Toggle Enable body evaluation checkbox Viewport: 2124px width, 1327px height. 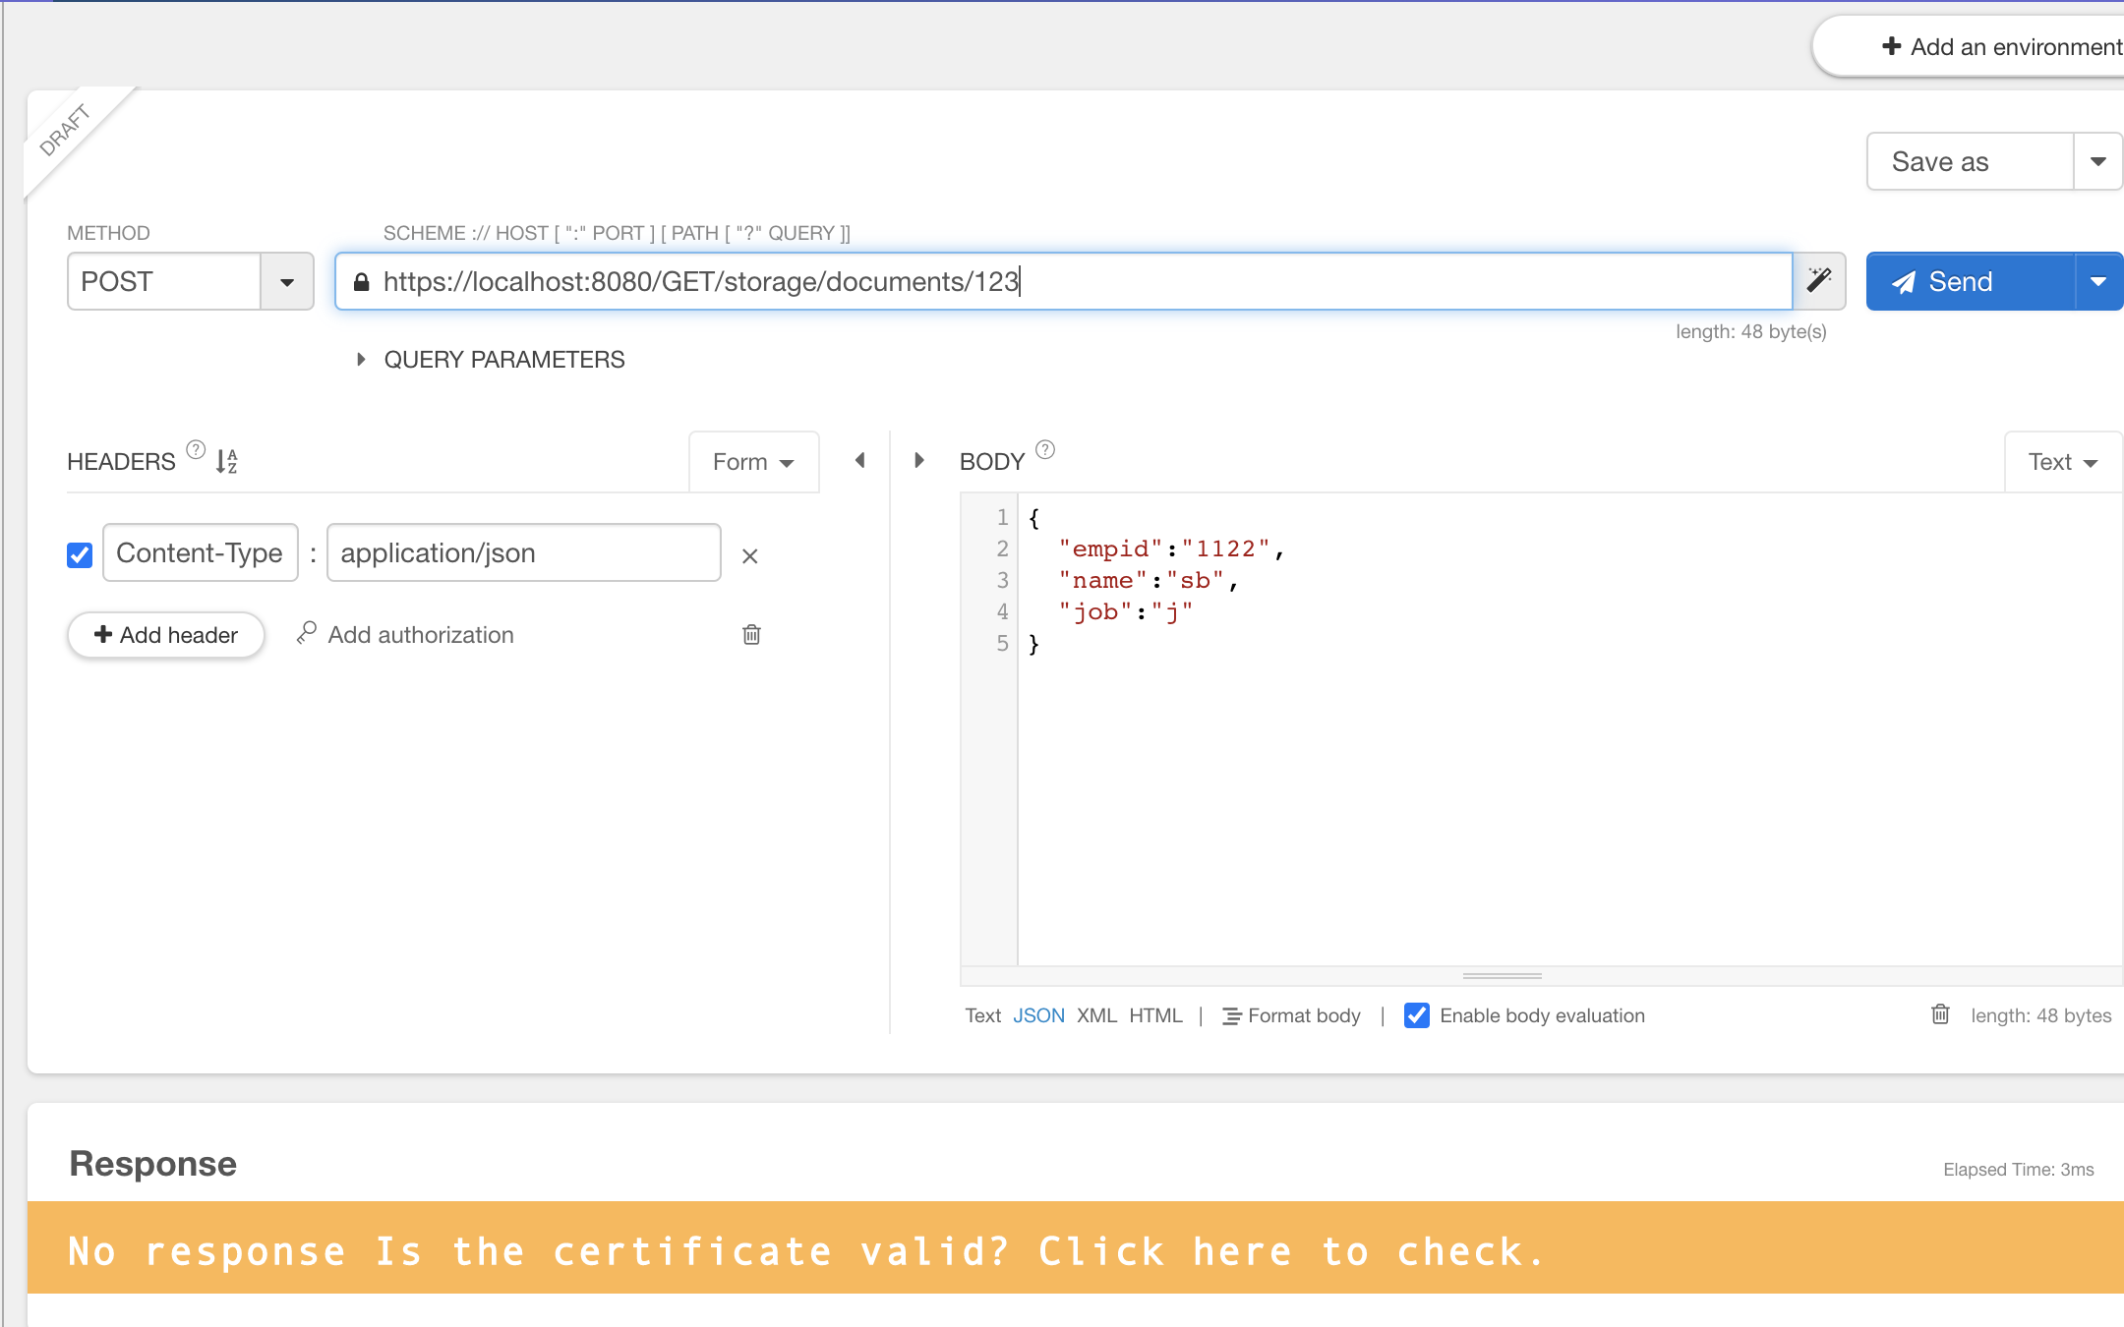(x=1417, y=1015)
